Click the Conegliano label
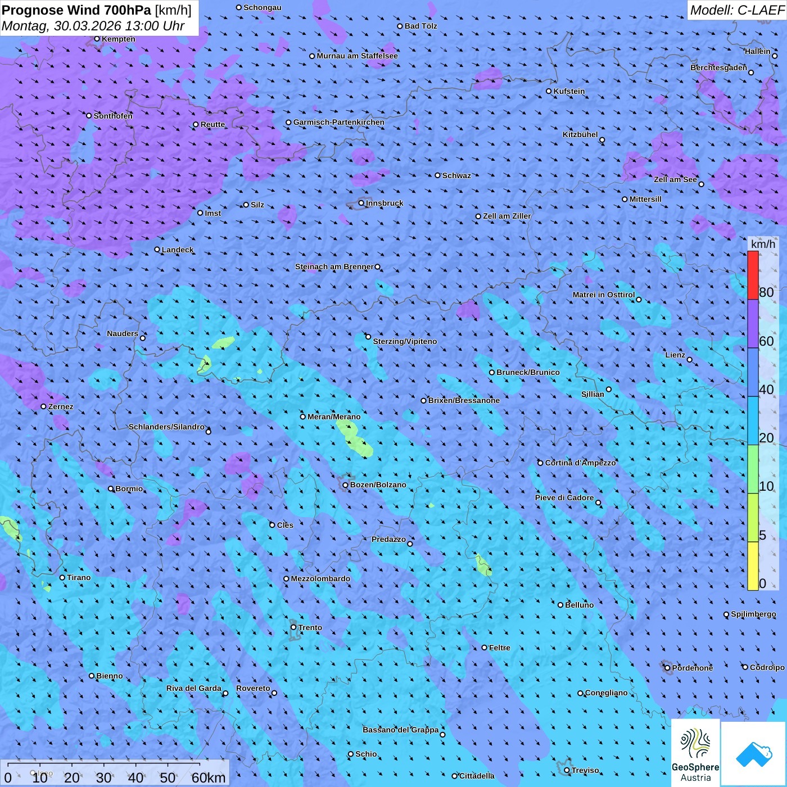The width and height of the screenshot is (787, 787). [x=606, y=693]
